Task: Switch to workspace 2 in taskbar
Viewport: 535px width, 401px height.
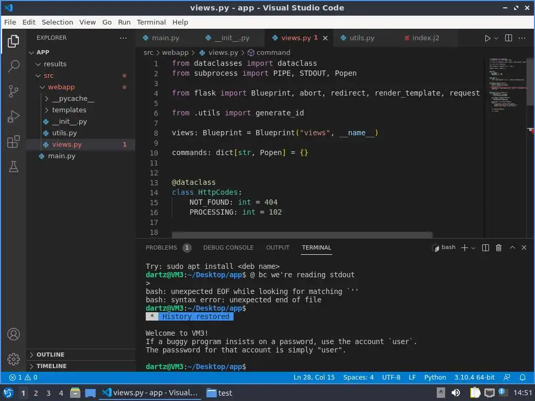Action: (36, 393)
